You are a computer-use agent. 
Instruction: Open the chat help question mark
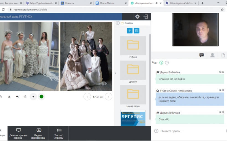(167, 63)
